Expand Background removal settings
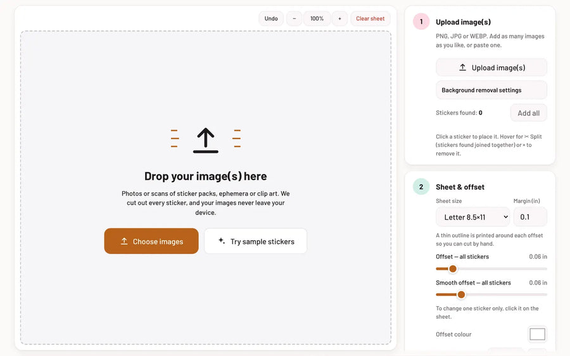The image size is (570, 356). point(491,90)
